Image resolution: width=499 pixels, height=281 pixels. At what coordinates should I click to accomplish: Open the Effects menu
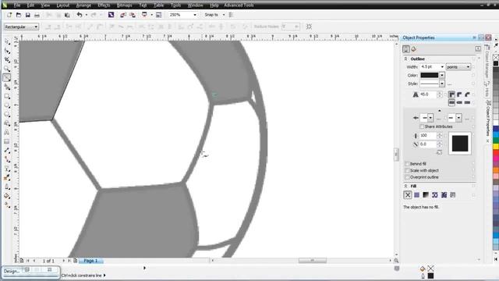104,5
